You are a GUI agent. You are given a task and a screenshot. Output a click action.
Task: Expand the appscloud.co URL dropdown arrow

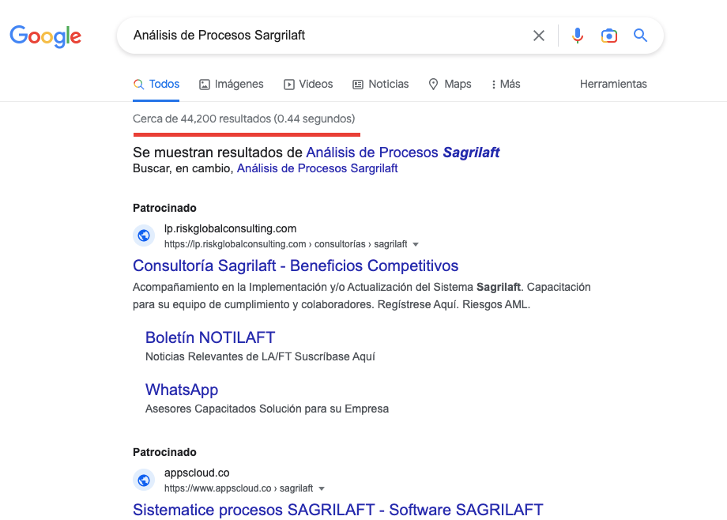click(x=322, y=488)
